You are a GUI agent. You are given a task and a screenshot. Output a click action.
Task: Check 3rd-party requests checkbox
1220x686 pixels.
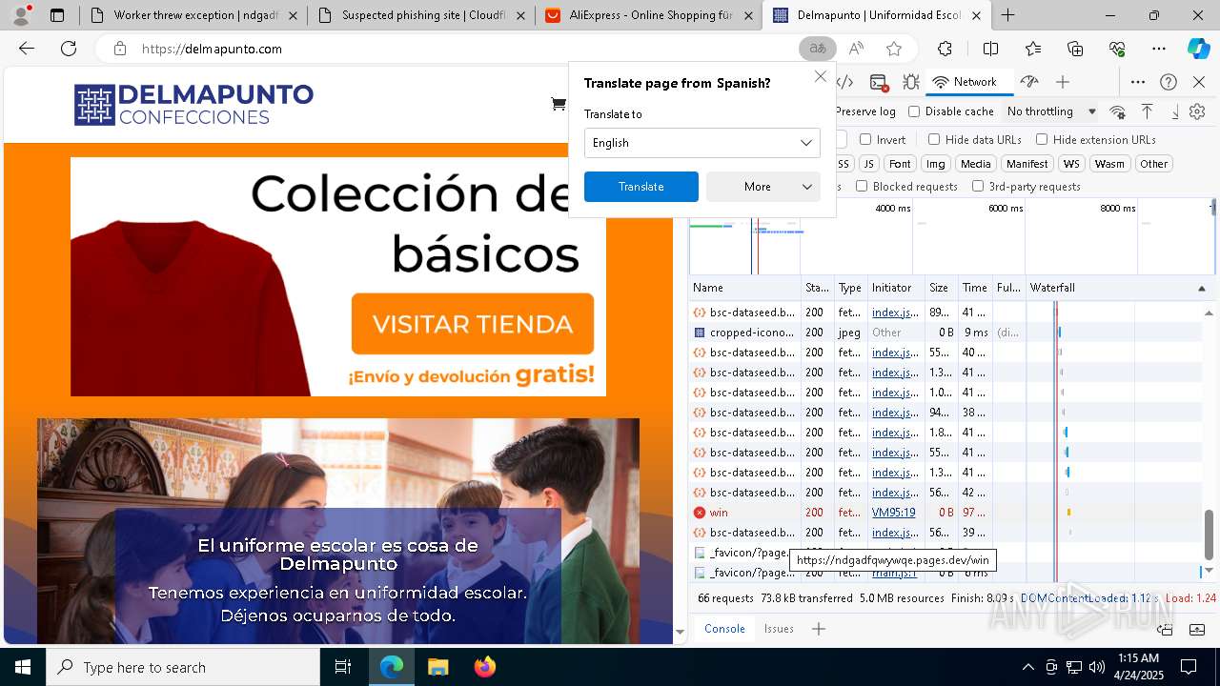(978, 186)
